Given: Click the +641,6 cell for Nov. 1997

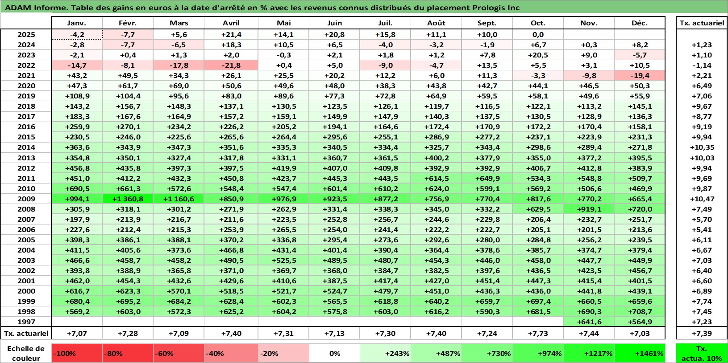Looking at the screenshot, I should (589, 322).
